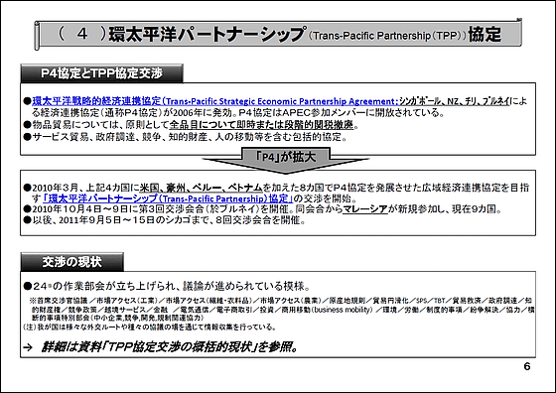Click underlined text 全品目について即時または段階的関税撤廃
Screen dimensions: 556x393
(x=261, y=125)
